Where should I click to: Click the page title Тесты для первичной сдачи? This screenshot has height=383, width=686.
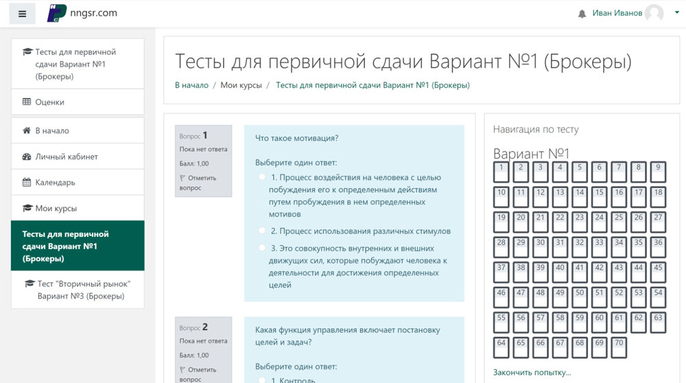[403, 61]
